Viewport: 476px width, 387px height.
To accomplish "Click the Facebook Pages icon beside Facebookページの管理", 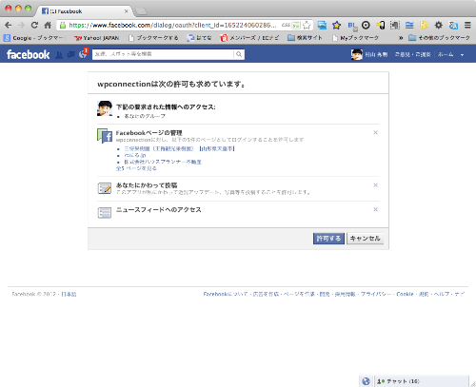I will point(105,136).
